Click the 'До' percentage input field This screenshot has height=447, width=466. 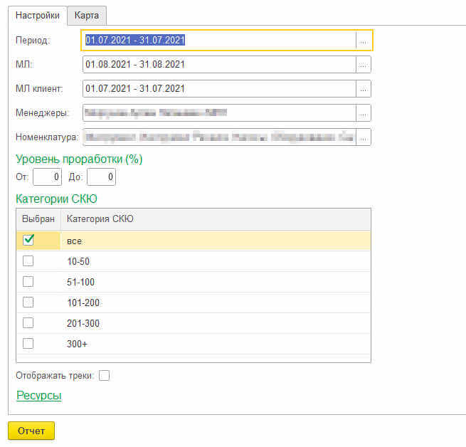(101, 177)
